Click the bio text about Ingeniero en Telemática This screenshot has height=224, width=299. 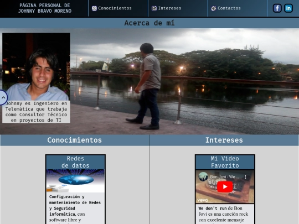(36, 112)
